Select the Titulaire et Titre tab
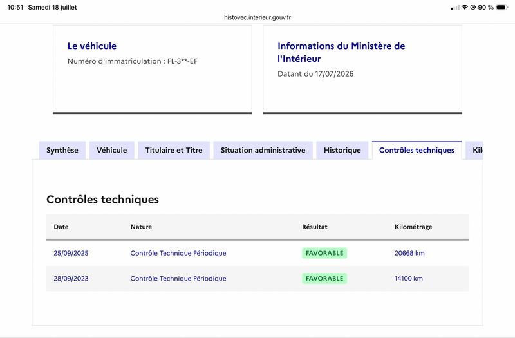 [x=174, y=151]
